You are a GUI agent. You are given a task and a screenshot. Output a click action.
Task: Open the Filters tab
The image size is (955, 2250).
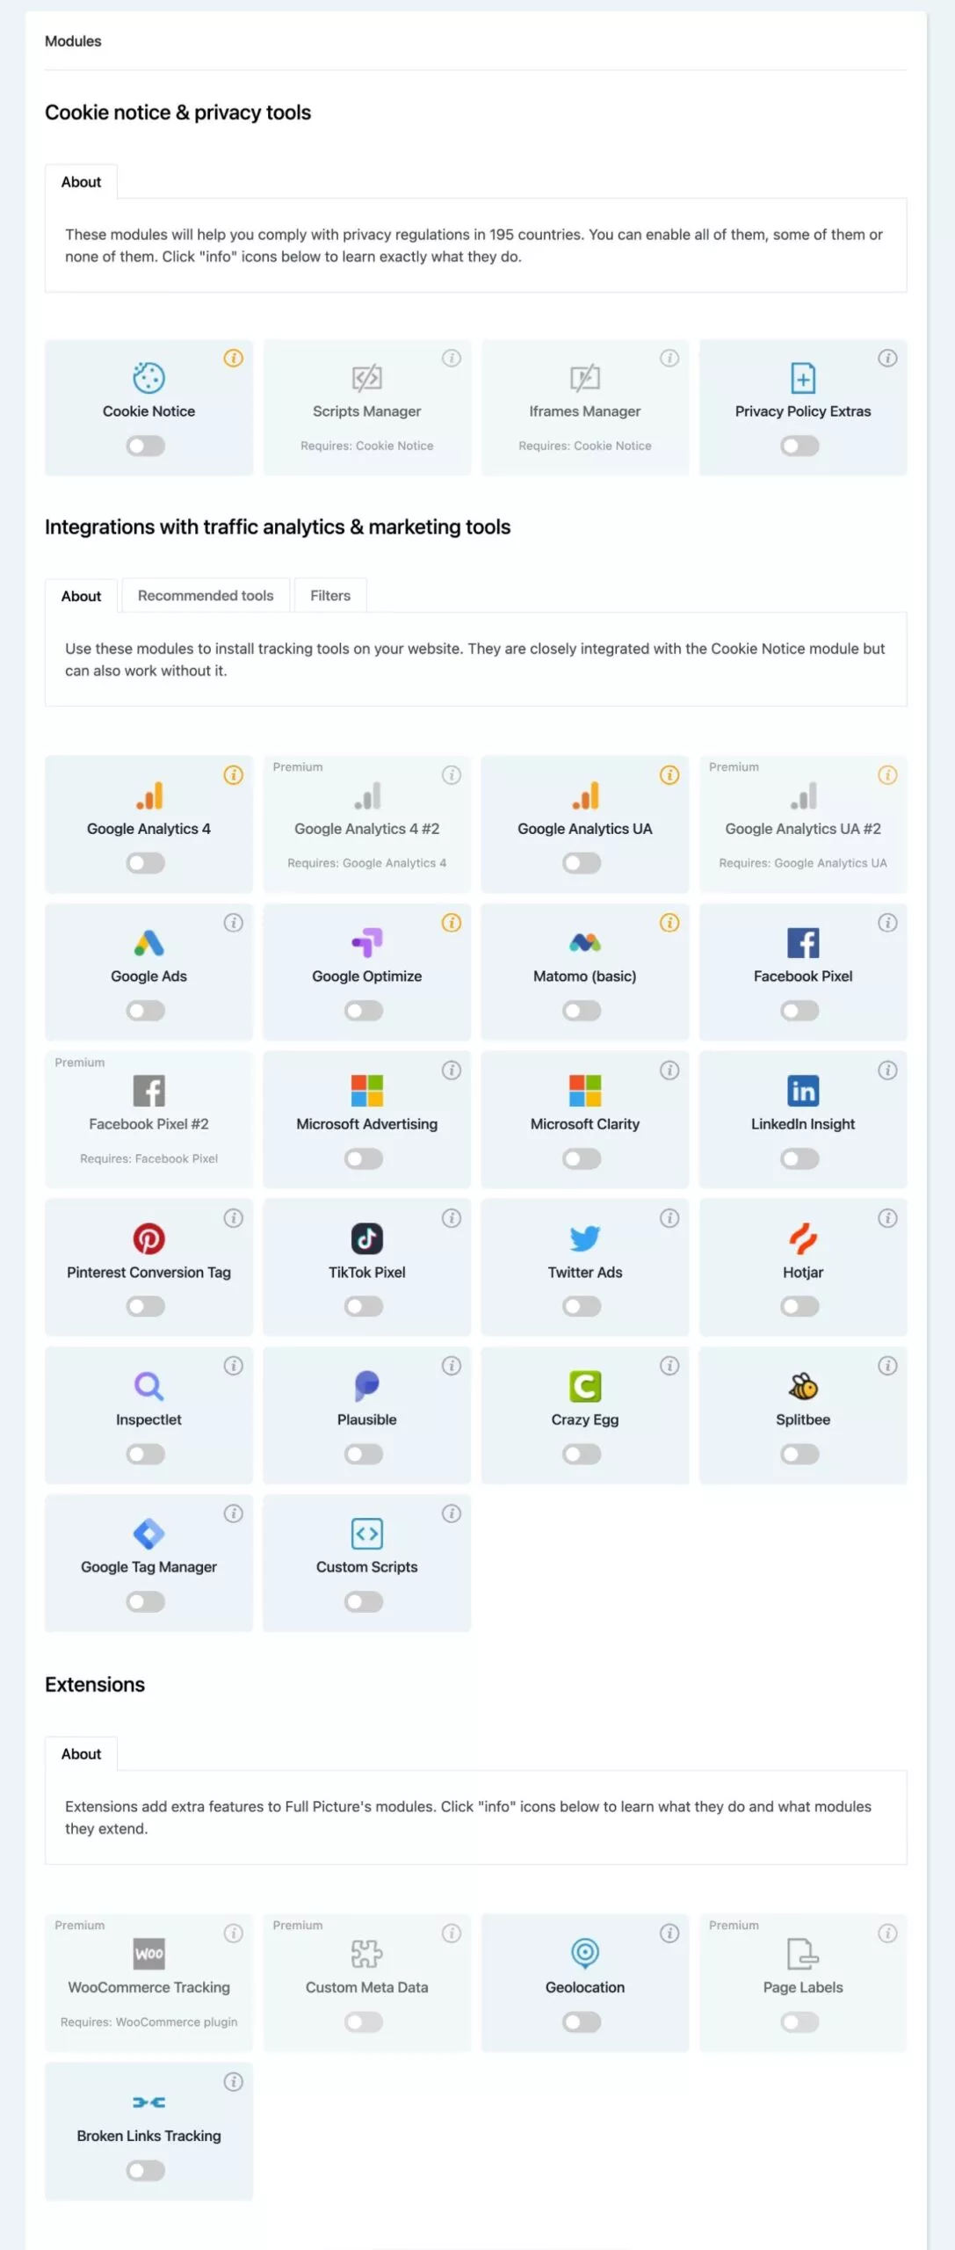point(330,595)
